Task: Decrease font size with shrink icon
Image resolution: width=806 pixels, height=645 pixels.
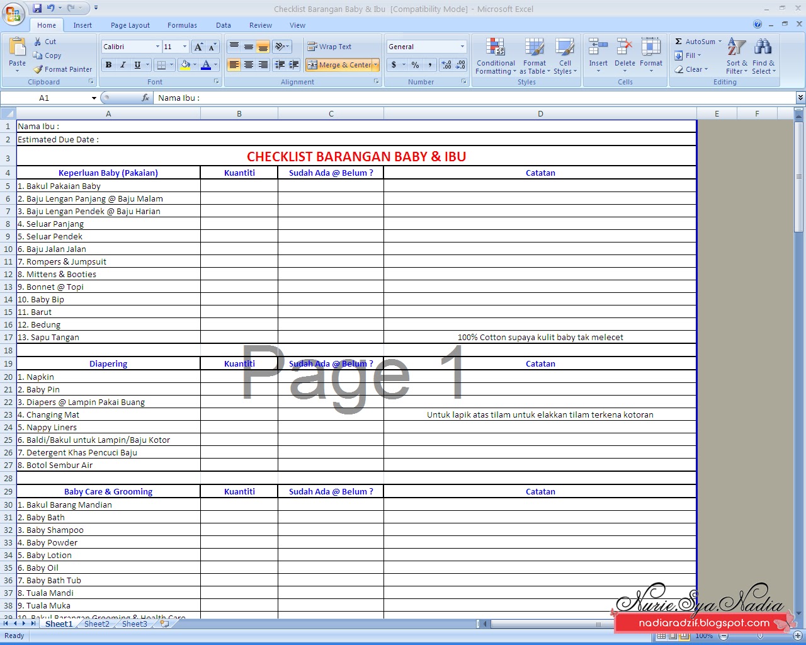Action: click(x=212, y=47)
